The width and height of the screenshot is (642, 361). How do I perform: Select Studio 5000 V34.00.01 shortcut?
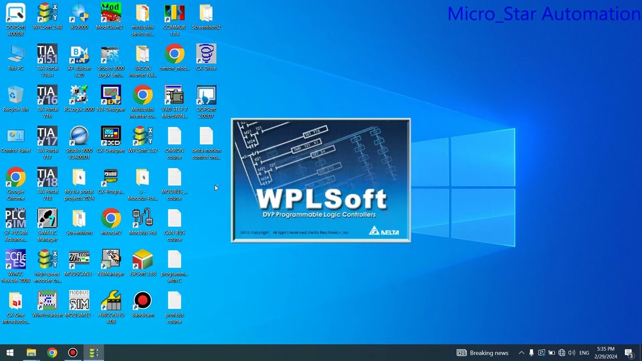point(79,142)
